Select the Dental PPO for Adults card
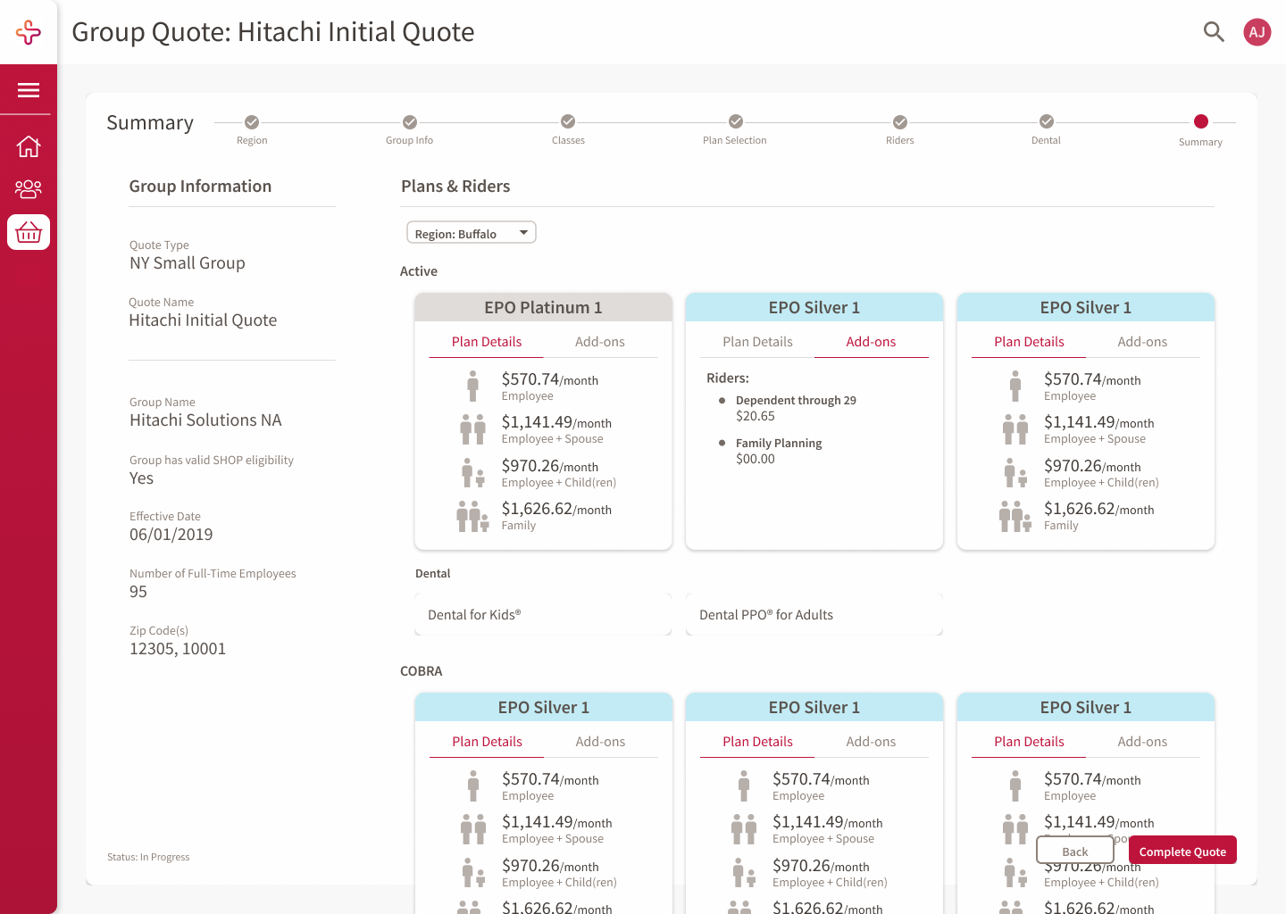Screen dimensions: 1286x914 tap(814, 614)
